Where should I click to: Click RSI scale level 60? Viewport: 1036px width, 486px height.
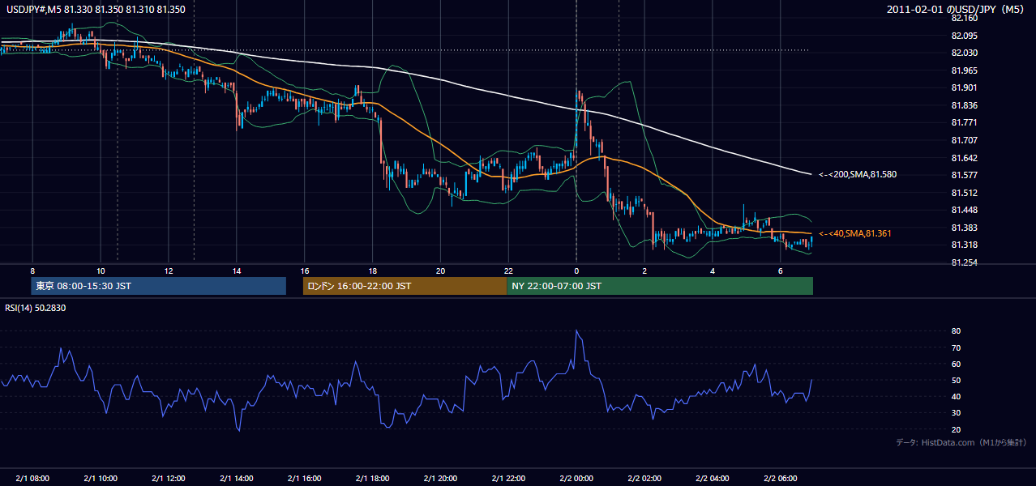(956, 364)
